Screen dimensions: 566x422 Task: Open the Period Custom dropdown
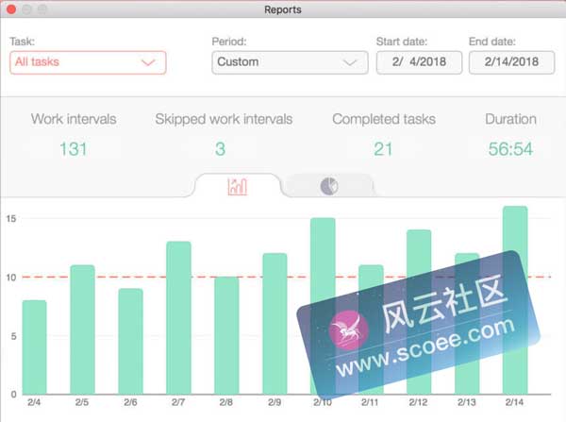[x=290, y=62]
